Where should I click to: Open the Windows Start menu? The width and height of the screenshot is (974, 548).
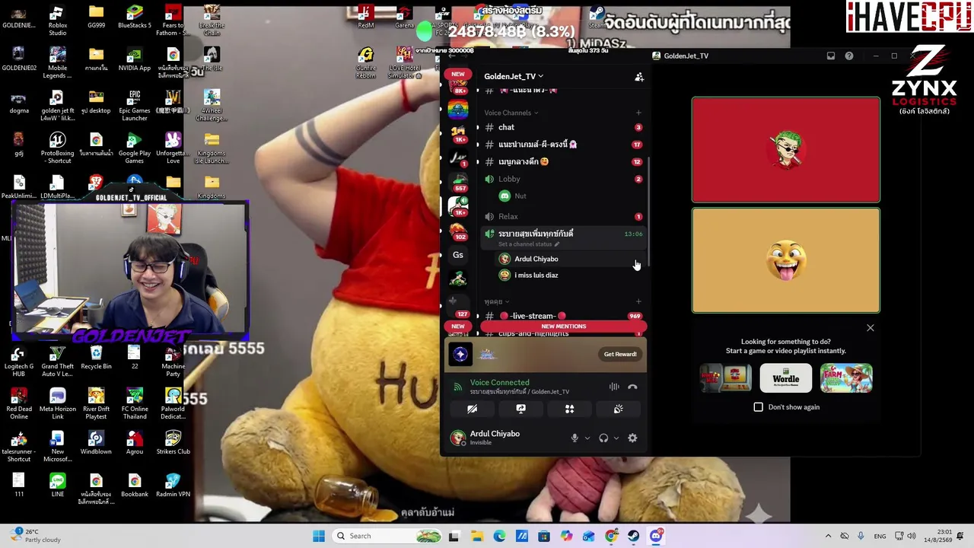click(319, 536)
